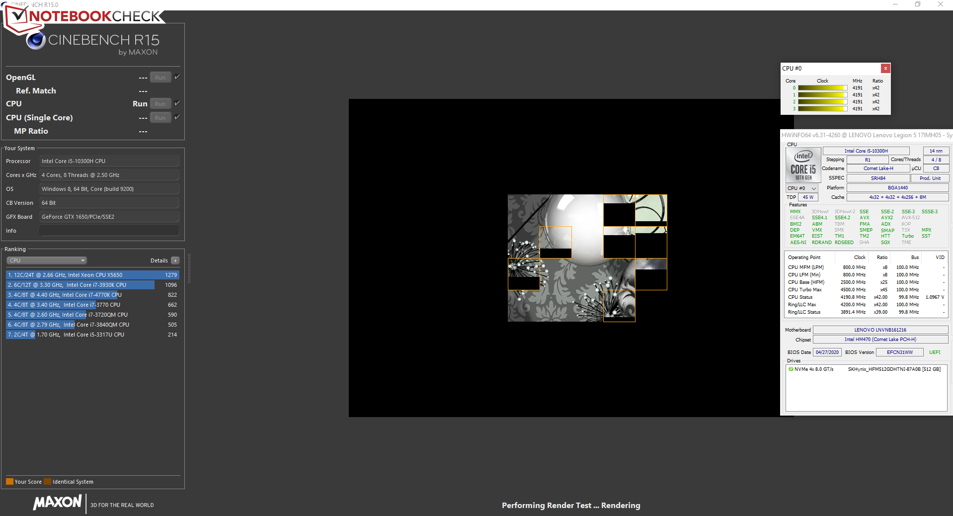Close the CPU #0 clock window
Image resolution: width=953 pixels, height=516 pixels.
click(x=885, y=69)
